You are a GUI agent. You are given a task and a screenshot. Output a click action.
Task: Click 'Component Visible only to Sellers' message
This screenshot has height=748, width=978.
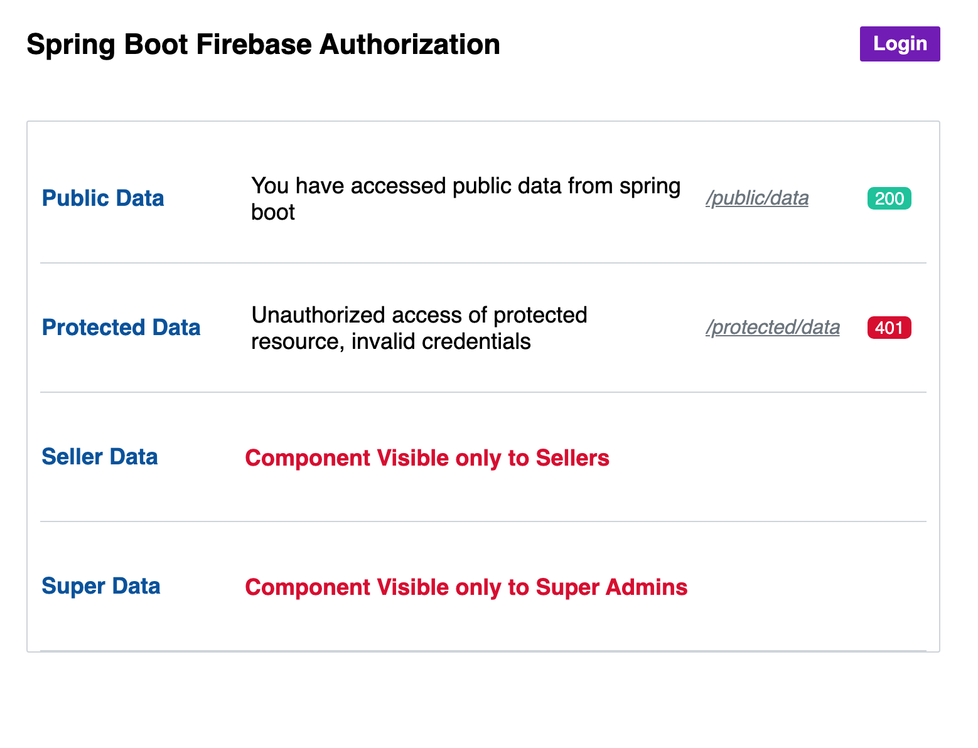[427, 458]
